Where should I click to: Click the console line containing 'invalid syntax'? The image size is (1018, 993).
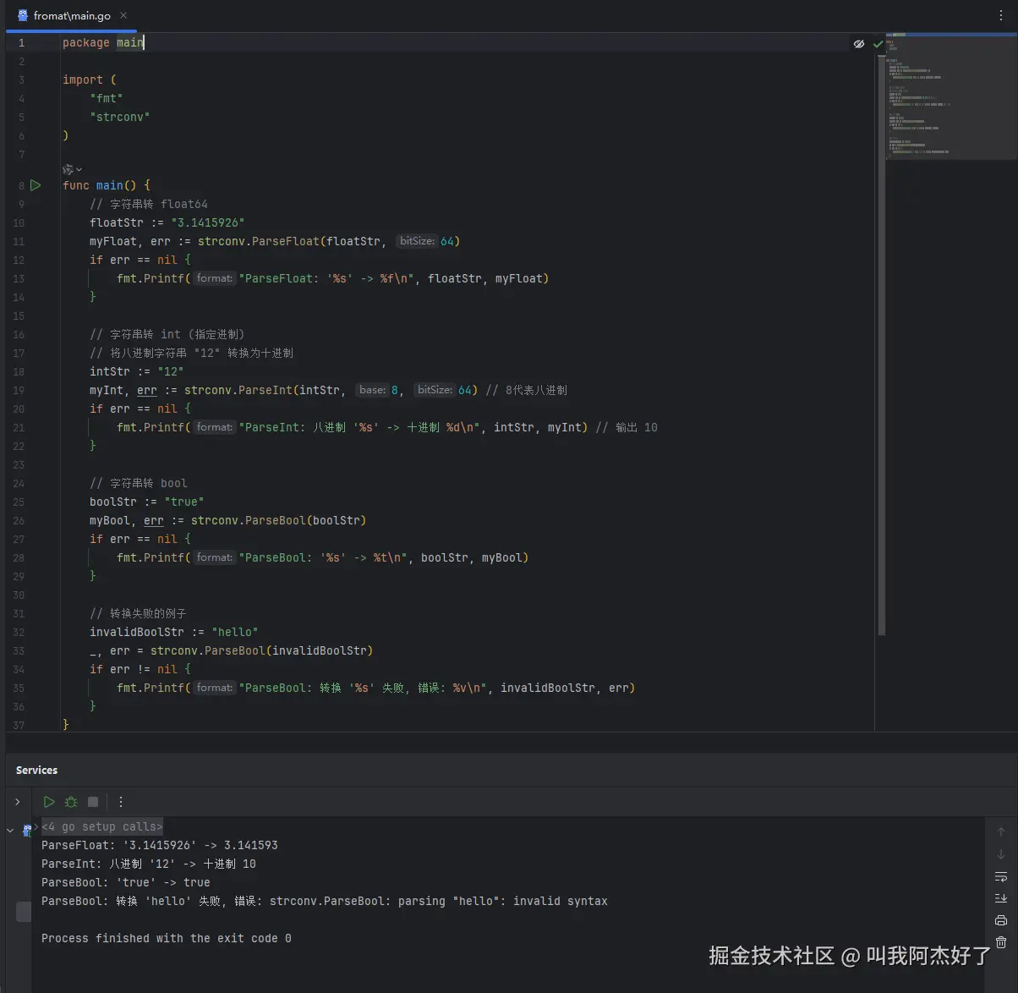click(325, 901)
